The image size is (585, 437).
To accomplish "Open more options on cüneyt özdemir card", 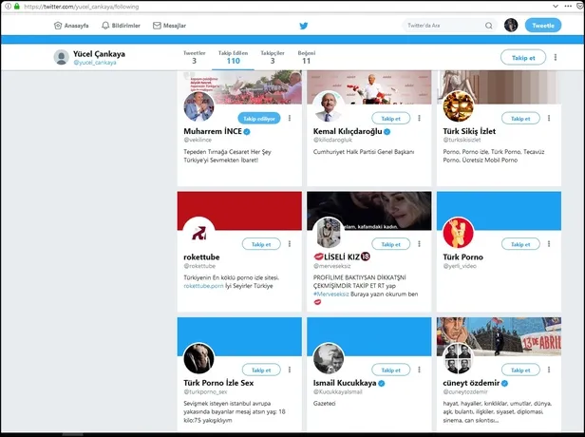I will 549,370.
